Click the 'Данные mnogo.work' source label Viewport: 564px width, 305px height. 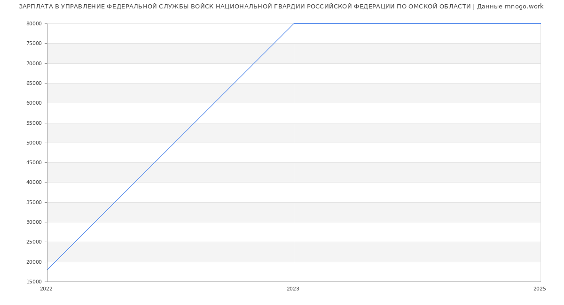point(510,7)
